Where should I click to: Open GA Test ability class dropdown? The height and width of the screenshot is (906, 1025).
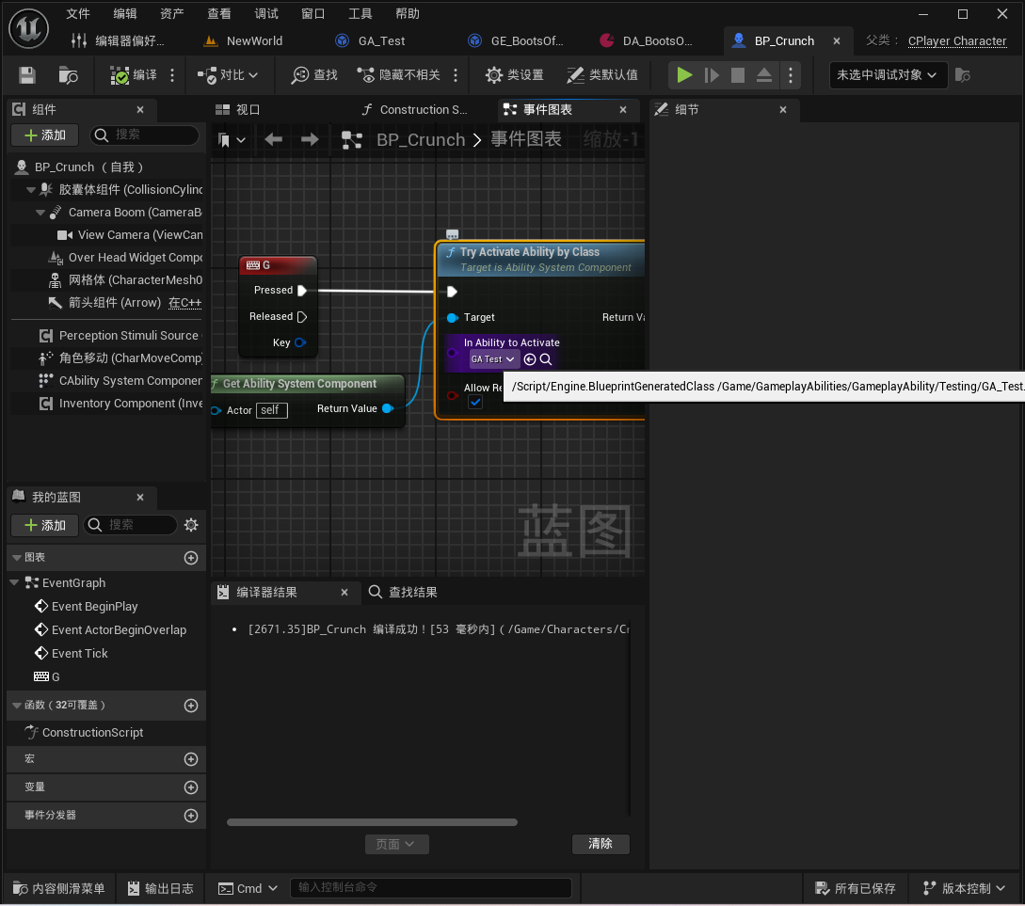point(493,360)
